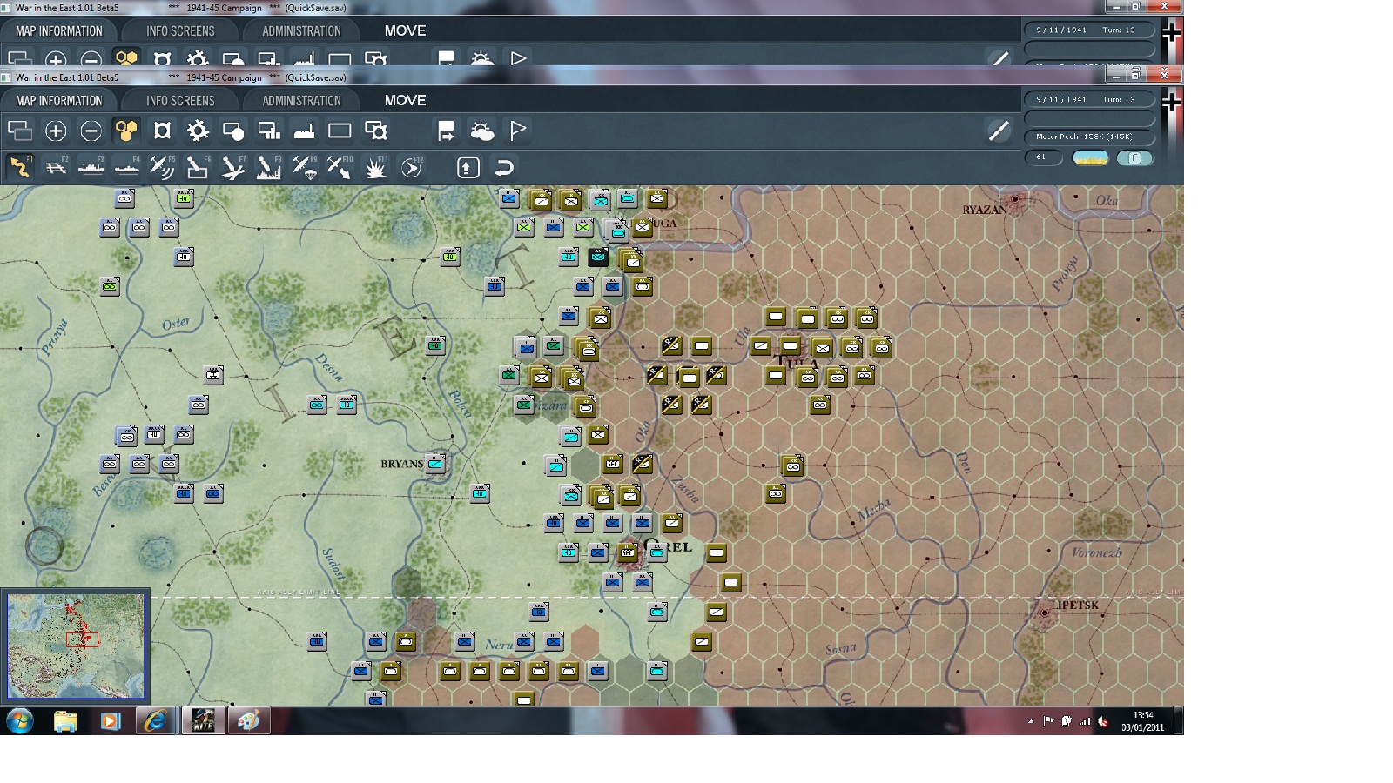Select the F4 ship mode icon
This screenshot has height=783, width=1393.
[127, 166]
